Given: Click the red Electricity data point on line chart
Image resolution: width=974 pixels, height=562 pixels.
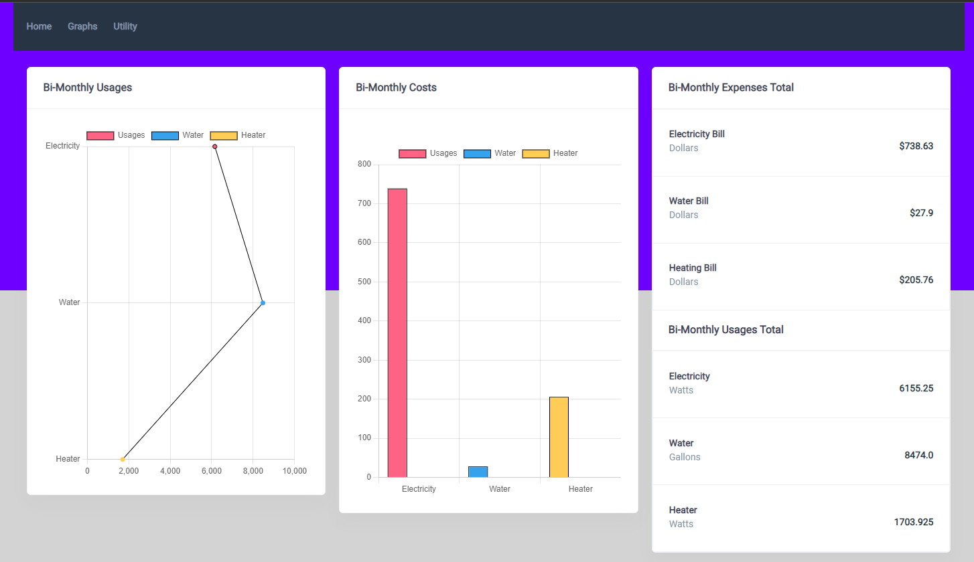Looking at the screenshot, I should click(x=215, y=147).
